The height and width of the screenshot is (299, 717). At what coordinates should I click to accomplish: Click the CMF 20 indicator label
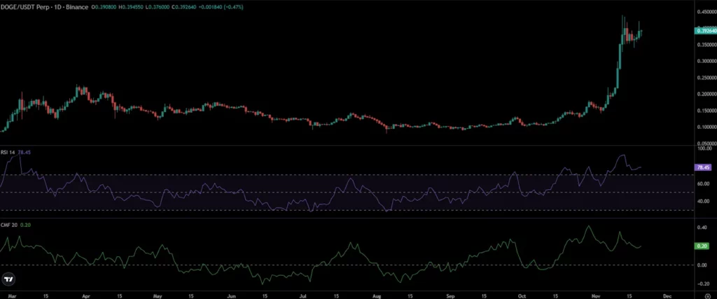11,225
